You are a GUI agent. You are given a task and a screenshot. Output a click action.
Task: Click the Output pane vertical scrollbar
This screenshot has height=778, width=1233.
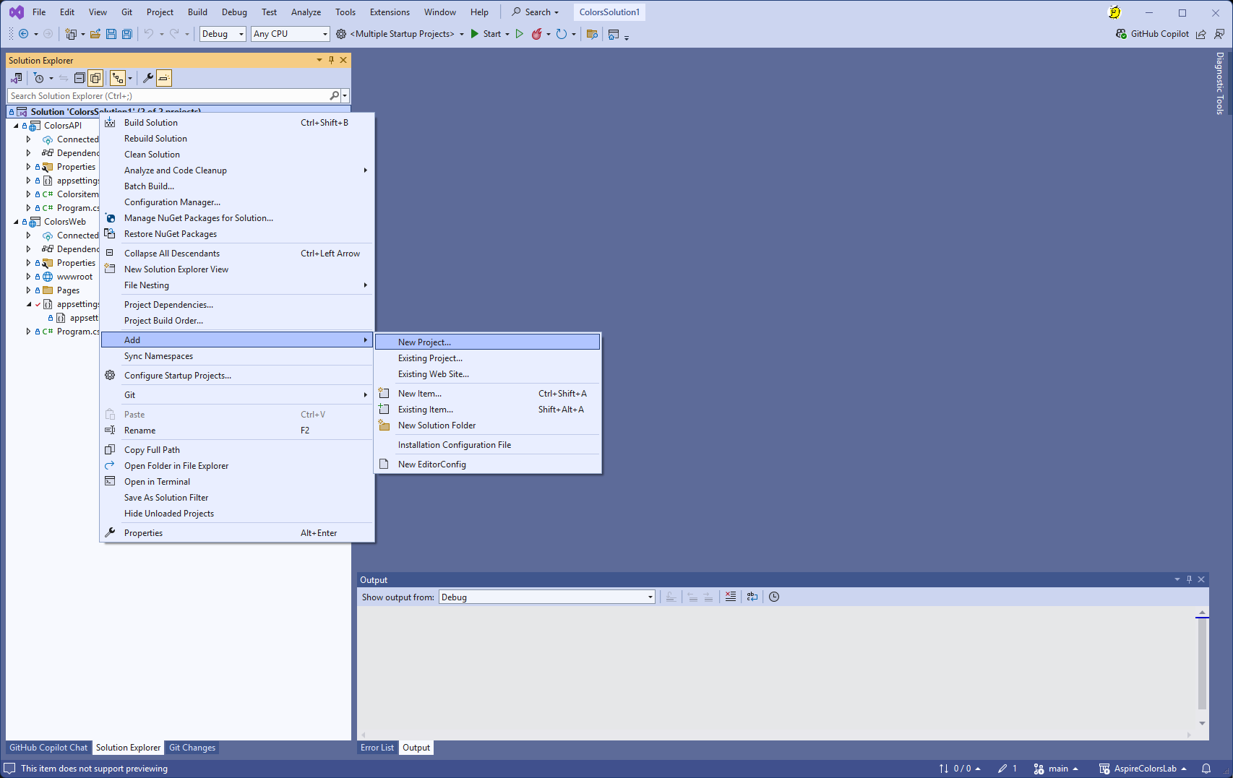pyautogui.click(x=1202, y=665)
